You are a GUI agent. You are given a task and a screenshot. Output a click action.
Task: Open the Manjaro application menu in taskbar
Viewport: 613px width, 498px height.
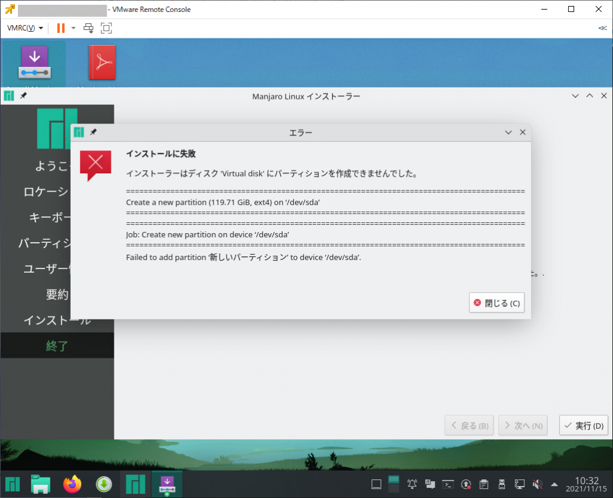pyautogui.click(x=13, y=484)
